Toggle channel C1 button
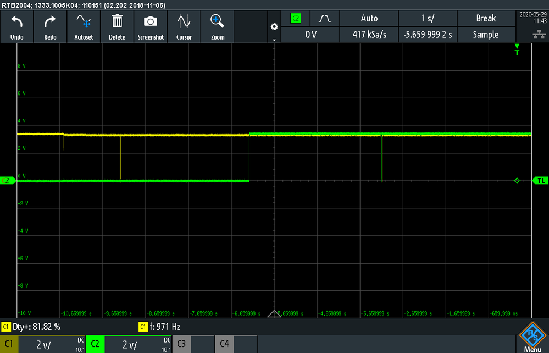549x353 pixels. [x=9, y=344]
